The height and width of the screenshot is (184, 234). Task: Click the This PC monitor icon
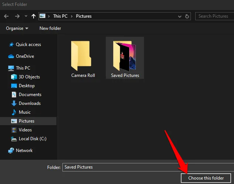11,68
